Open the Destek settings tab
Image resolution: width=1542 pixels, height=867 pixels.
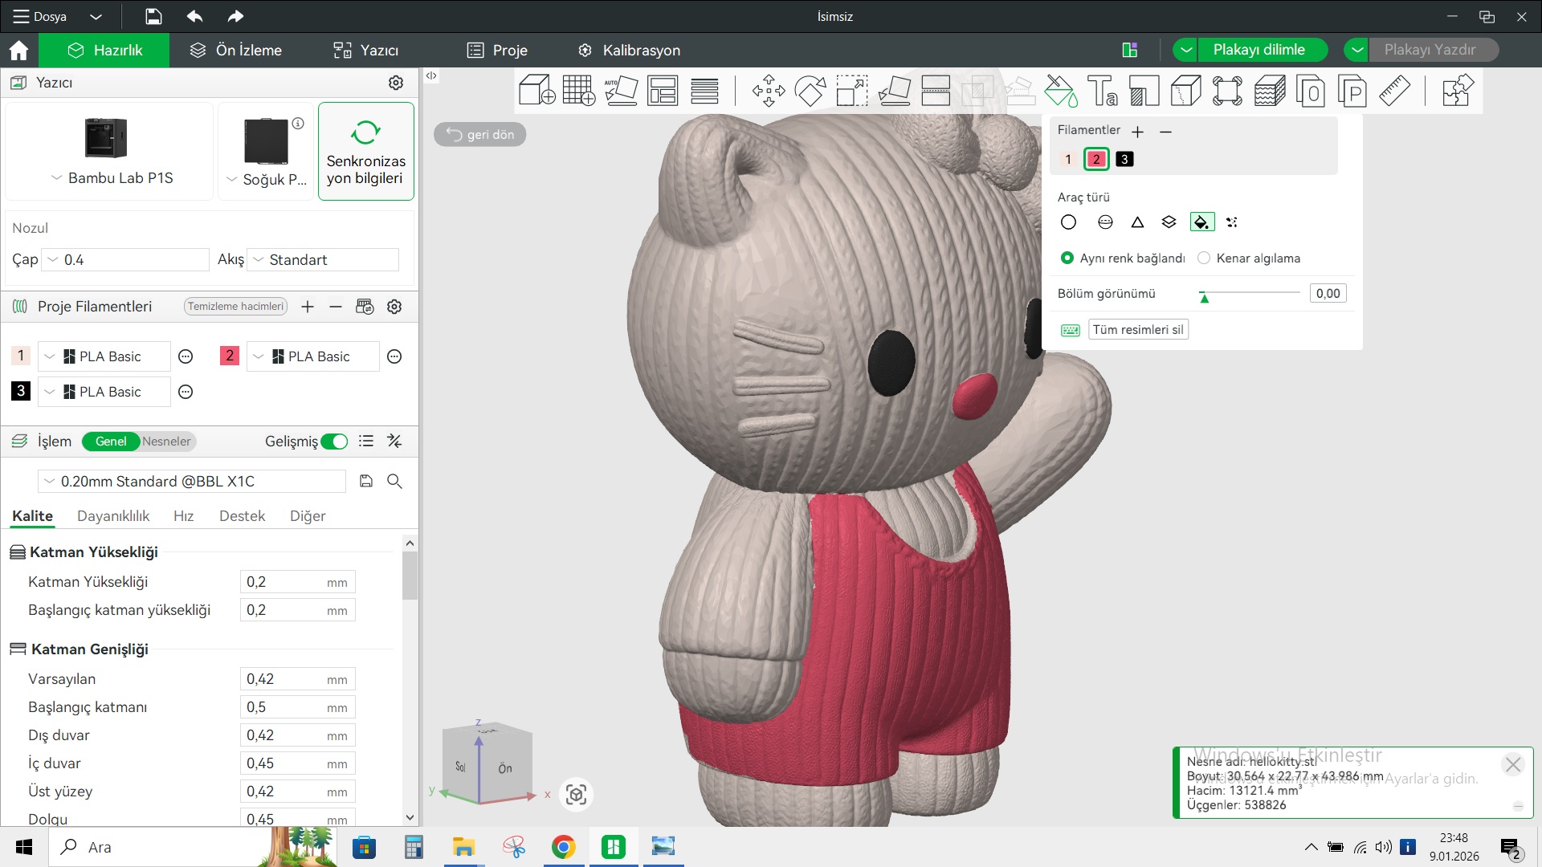tap(242, 516)
